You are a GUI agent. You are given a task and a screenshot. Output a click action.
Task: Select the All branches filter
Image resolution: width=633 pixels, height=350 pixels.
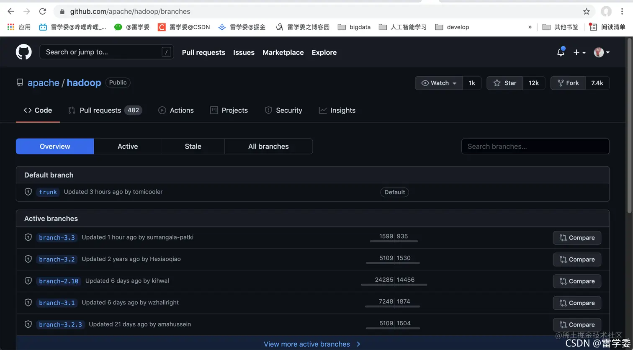tap(268, 147)
